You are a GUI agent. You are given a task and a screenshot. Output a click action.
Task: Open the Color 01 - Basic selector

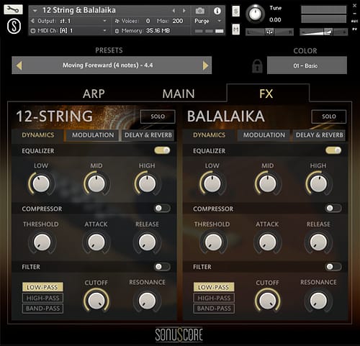[x=307, y=65]
